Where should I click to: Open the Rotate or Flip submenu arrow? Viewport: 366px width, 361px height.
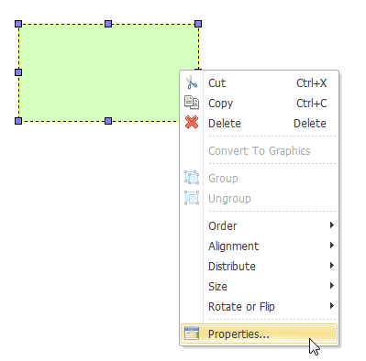pos(332,306)
